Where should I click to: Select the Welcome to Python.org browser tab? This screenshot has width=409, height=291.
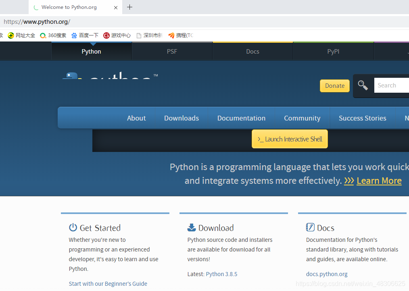click(x=75, y=7)
